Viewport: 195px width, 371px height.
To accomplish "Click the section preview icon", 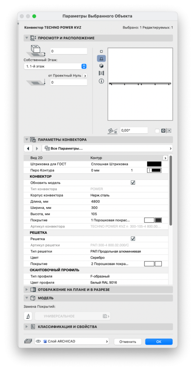I will 101,73.
